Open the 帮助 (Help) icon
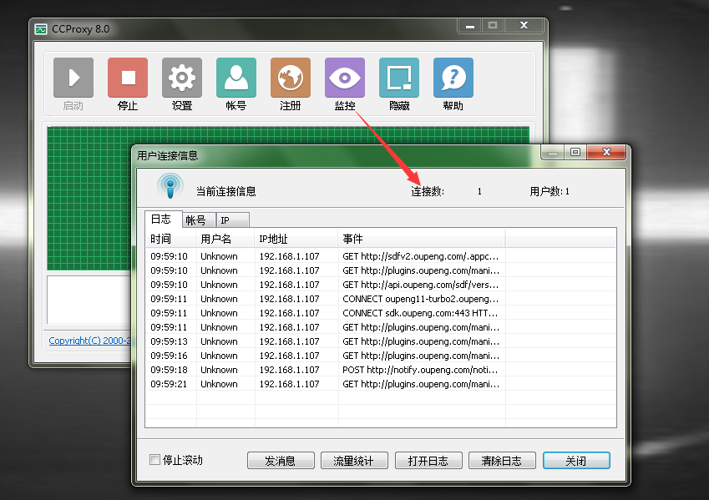 [453, 77]
